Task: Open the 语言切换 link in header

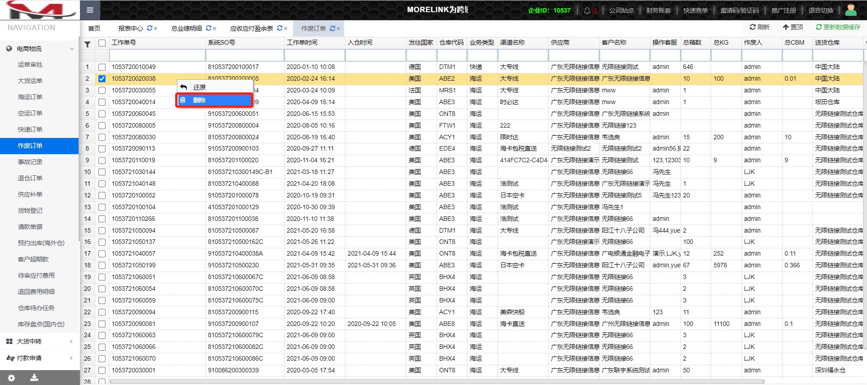Action: pos(820,10)
